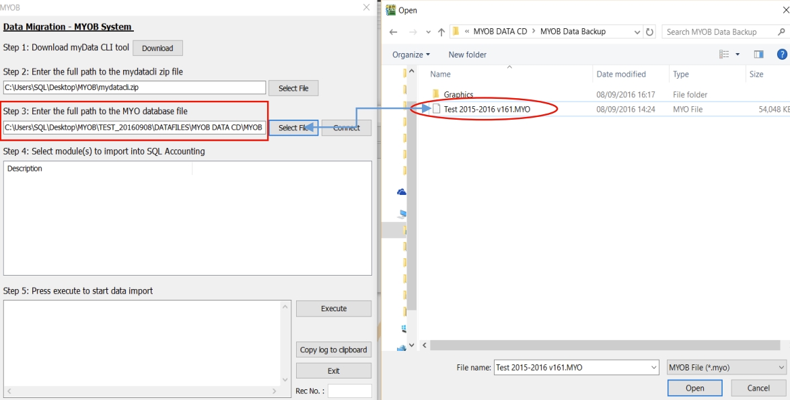This screenshot has width=790, height=400.
Task: Select the Graphics folder
Action: point(458,95)
